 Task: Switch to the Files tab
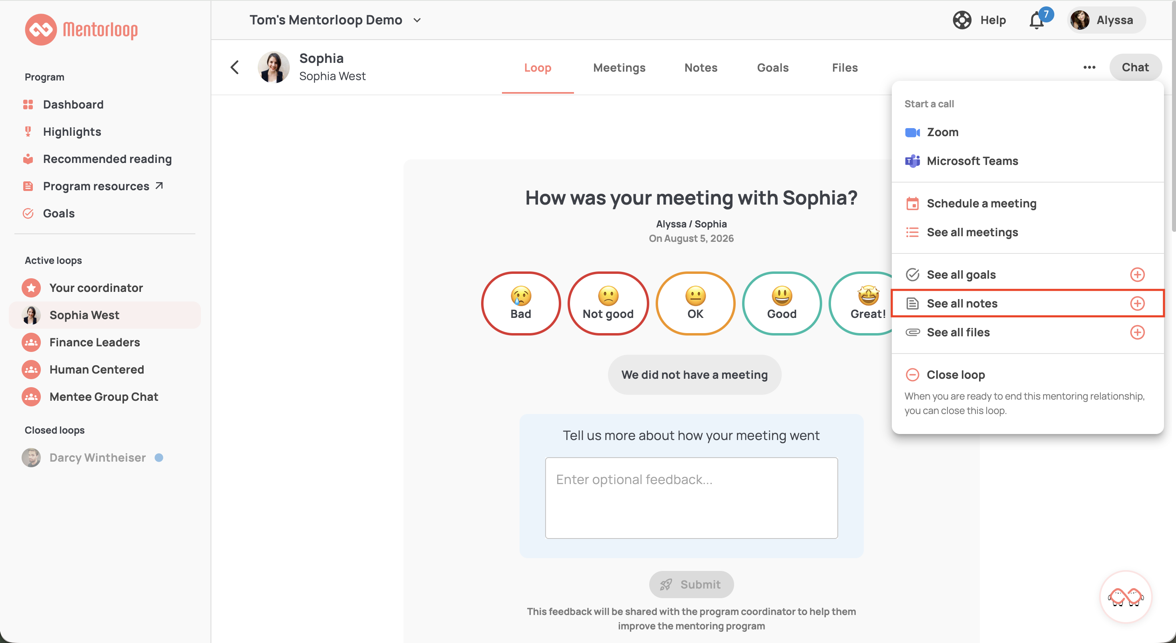tap(845, 68)
